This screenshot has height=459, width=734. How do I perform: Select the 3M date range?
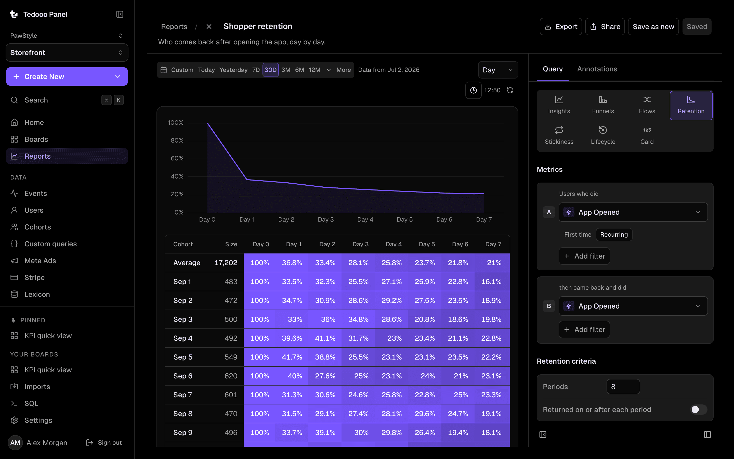click(286, 70)
